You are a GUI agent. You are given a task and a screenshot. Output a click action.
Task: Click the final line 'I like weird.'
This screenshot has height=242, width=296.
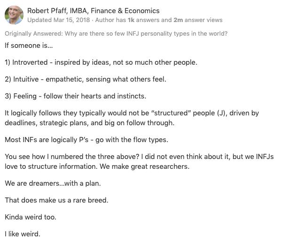[x=23, y=234]
